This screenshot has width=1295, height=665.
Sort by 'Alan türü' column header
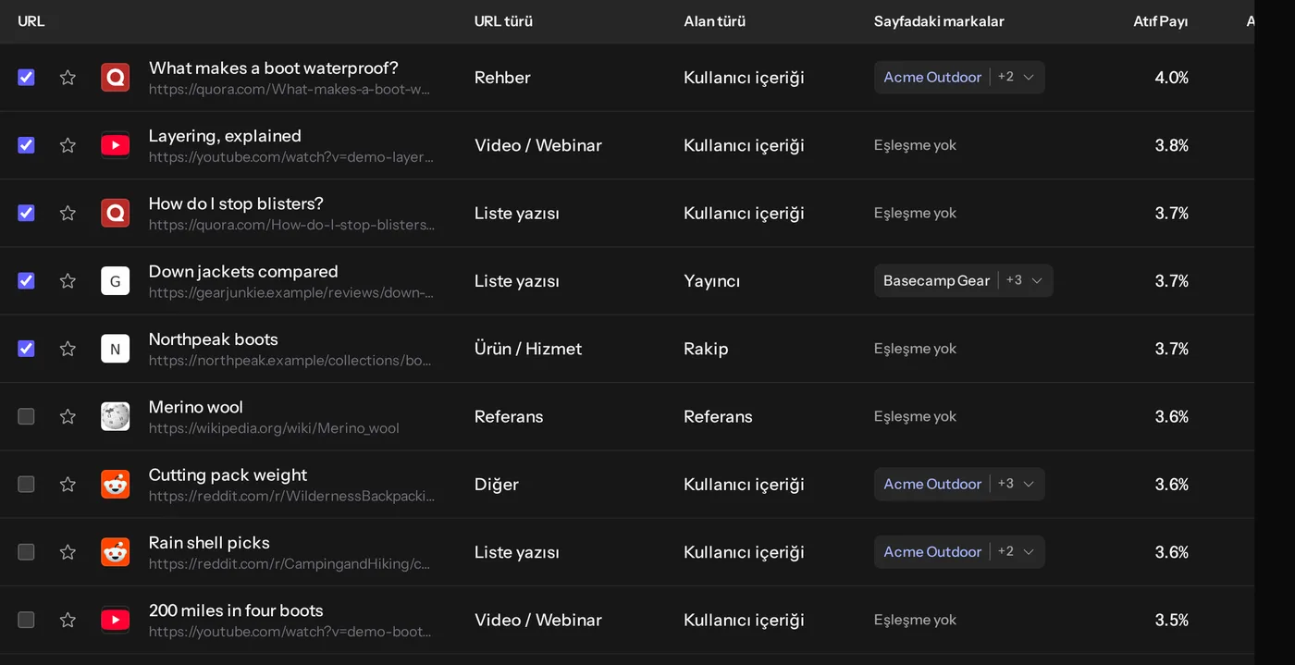click(x=714, y=21)
